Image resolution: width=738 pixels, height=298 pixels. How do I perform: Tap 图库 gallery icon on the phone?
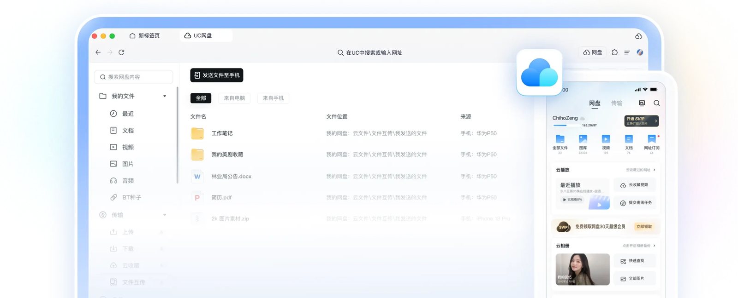point(583,139)
